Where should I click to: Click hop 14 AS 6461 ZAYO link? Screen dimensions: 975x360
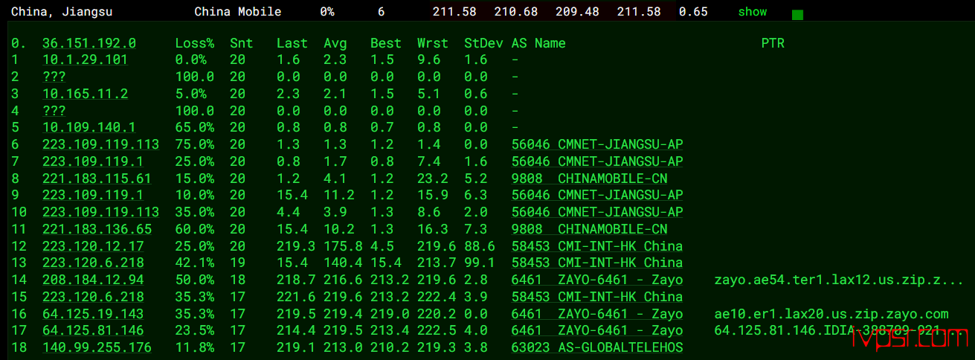(x=596, y=280)
